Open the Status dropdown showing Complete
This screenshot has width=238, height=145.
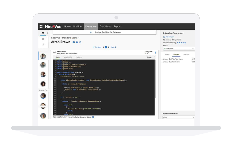click(x=179, y=49)
